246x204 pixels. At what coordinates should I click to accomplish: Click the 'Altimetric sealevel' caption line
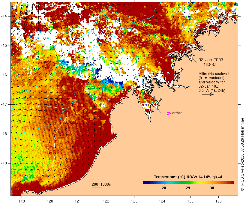coord(214,74)
